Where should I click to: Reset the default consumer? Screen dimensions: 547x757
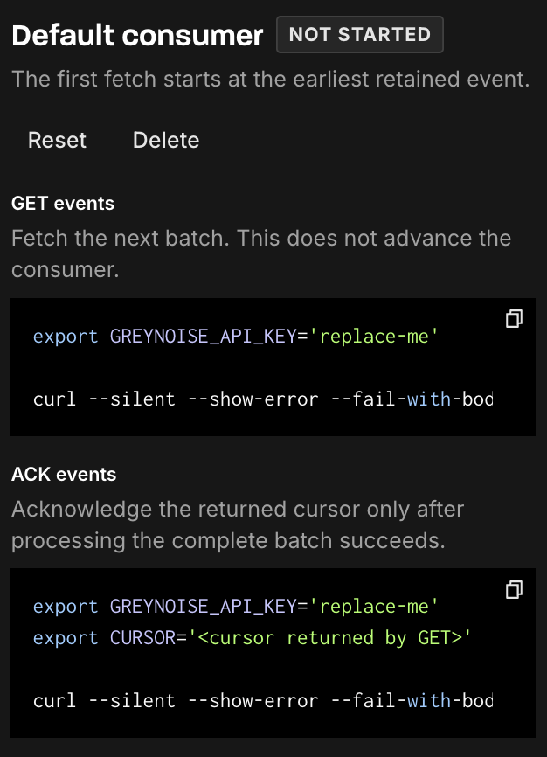click(x=57, y=140)
